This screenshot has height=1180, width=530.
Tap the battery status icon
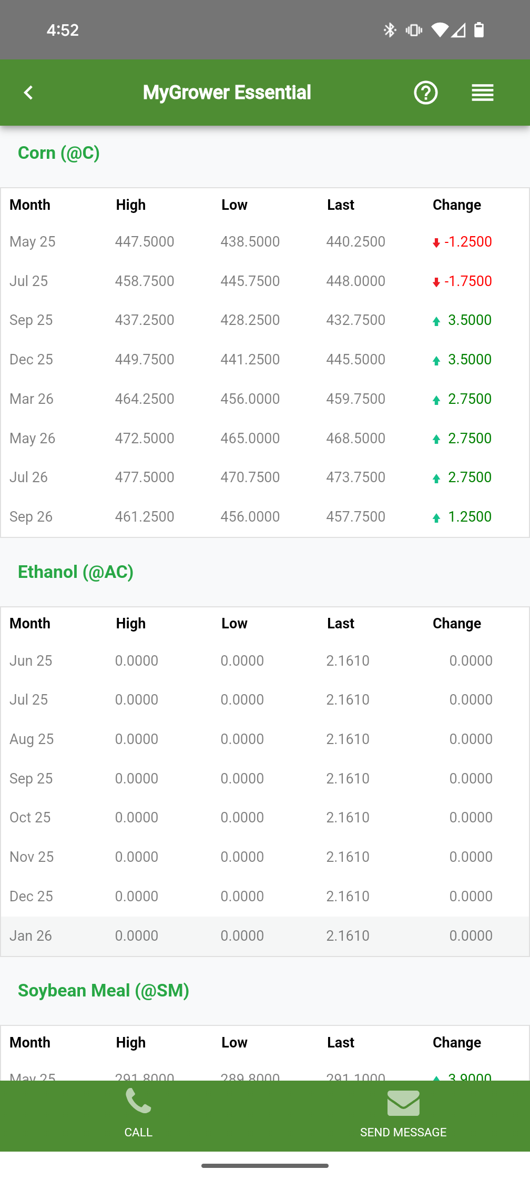(x=479, y=30)
